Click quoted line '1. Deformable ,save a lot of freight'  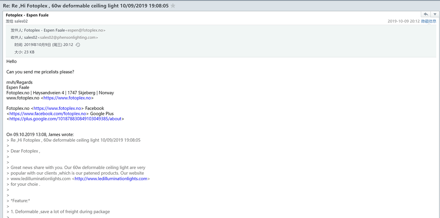[60, 211]
